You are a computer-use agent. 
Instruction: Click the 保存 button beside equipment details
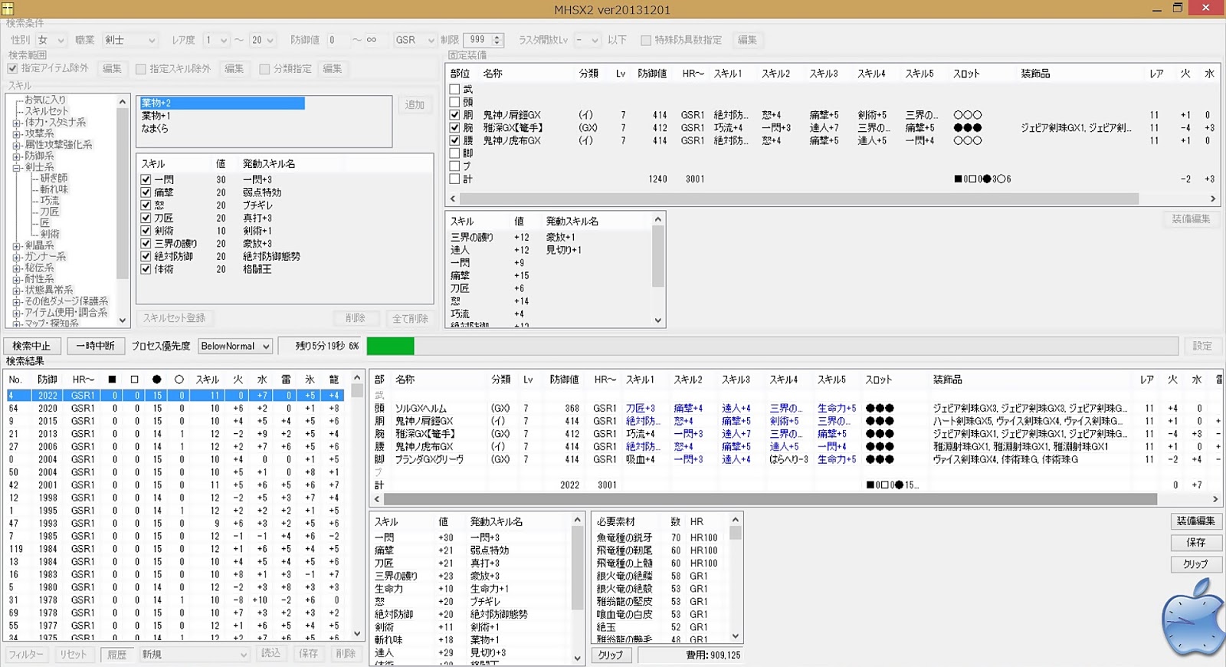pyautogui.click(x=1195, y=543)
